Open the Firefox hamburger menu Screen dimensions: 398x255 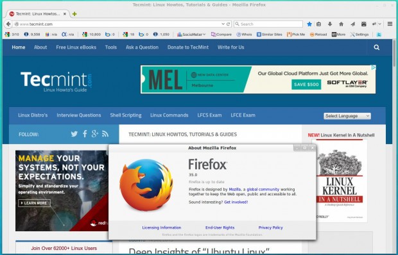pyautogui.click(x=390, y=24)
